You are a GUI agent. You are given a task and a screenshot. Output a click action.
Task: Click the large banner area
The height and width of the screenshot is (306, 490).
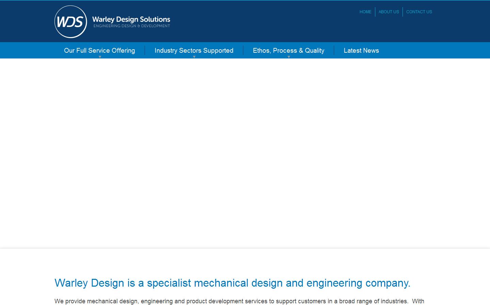point(245,153)
